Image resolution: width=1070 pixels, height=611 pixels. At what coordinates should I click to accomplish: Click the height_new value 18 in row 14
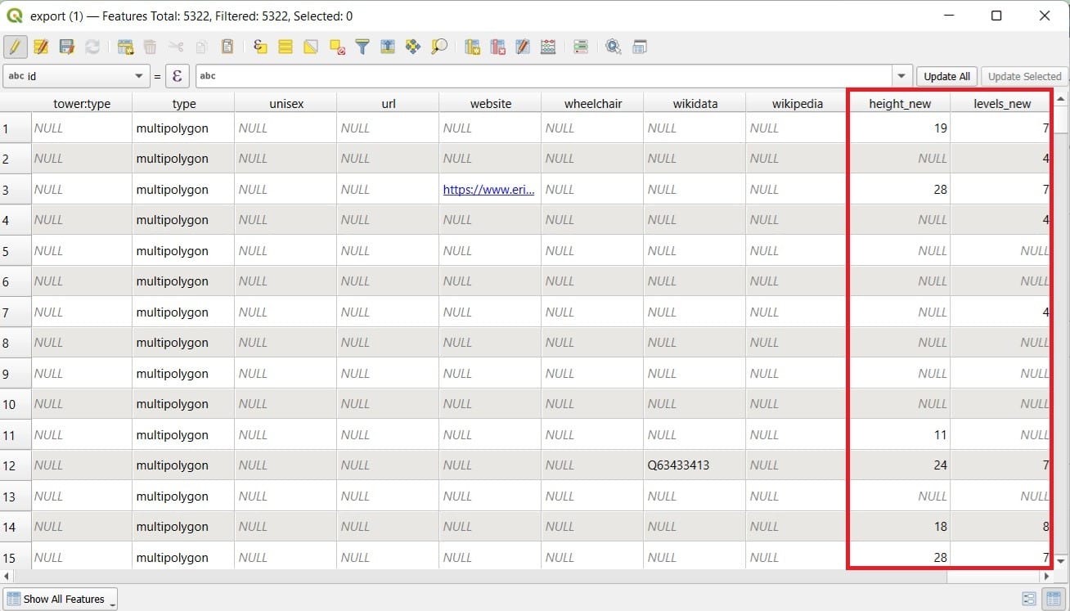899,527
